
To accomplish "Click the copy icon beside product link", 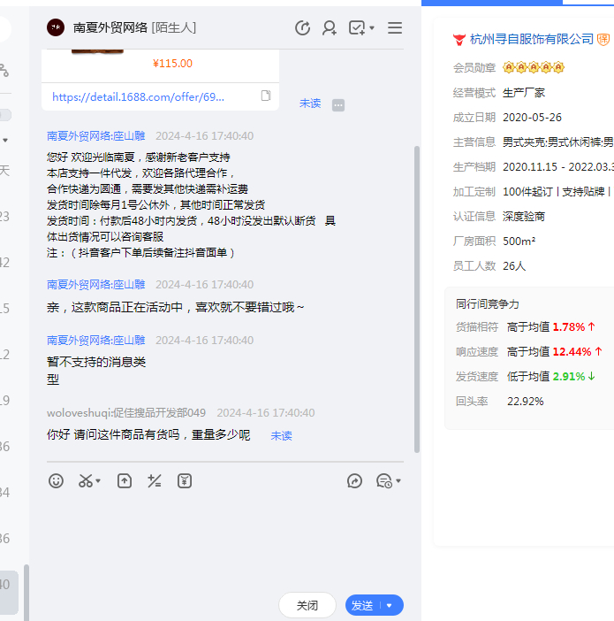I will (x=265, y=96).
